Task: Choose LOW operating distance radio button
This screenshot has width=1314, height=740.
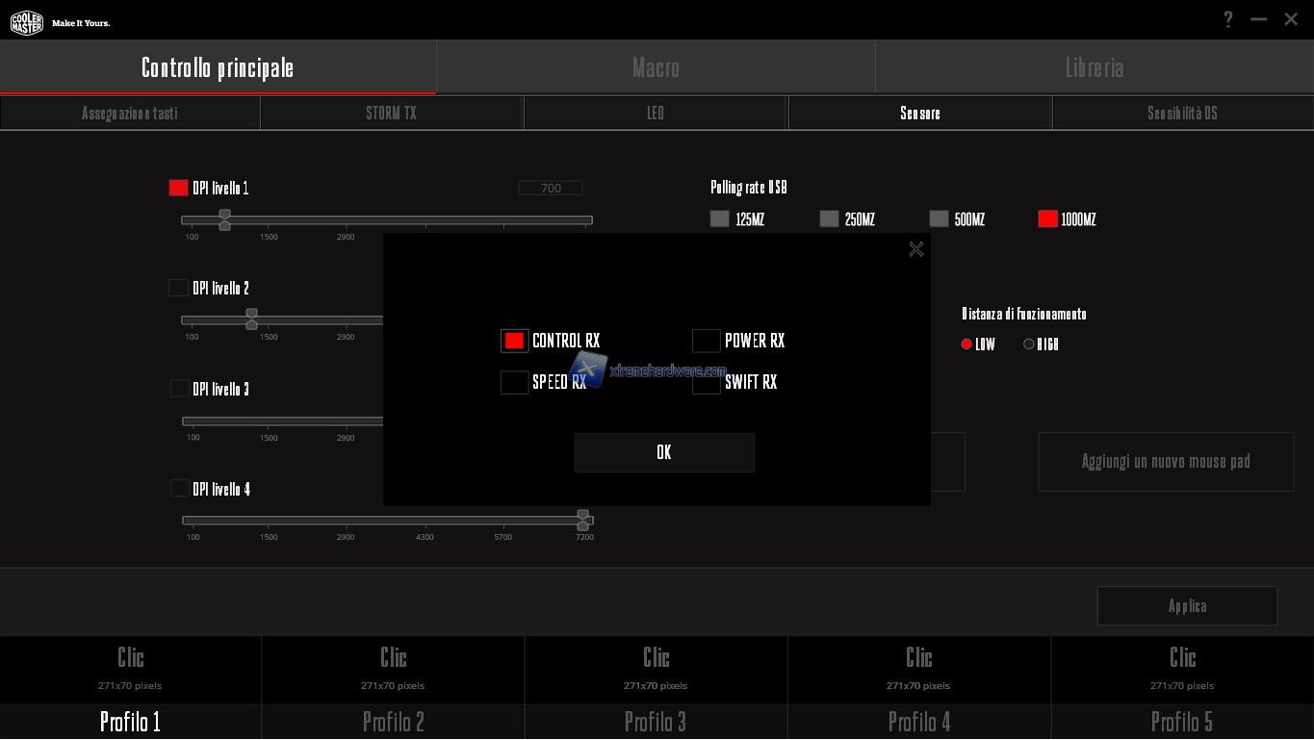Action: tap(966, 344)
